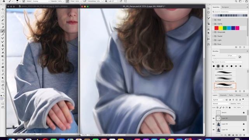The image size is (249, 140).
Task: Select the Hard Round Pressure Size brush
Action: [x=225, y=86]
